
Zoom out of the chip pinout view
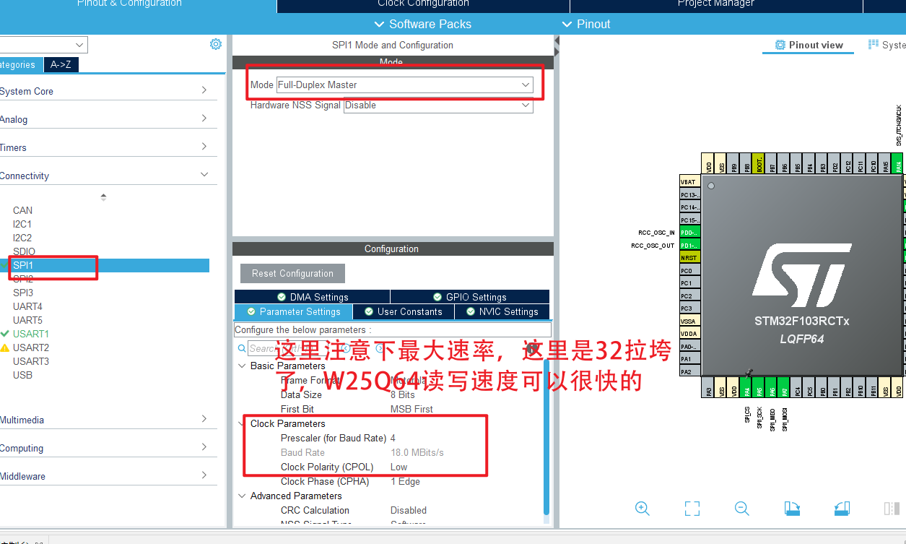click(x=741, y=508)
